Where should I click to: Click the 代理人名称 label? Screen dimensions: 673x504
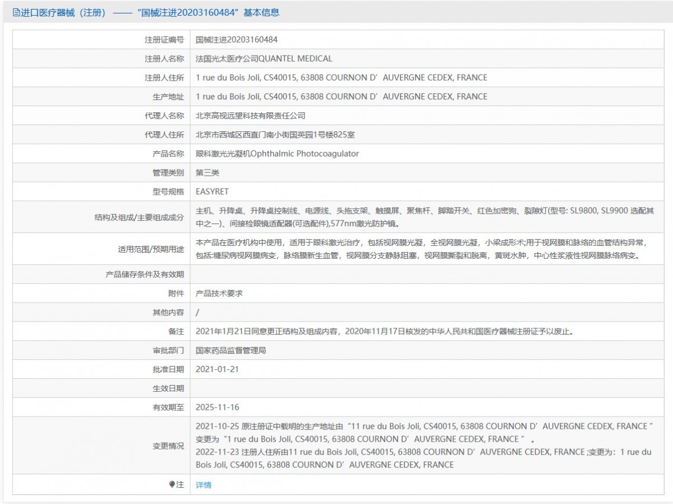pos(164,116)
